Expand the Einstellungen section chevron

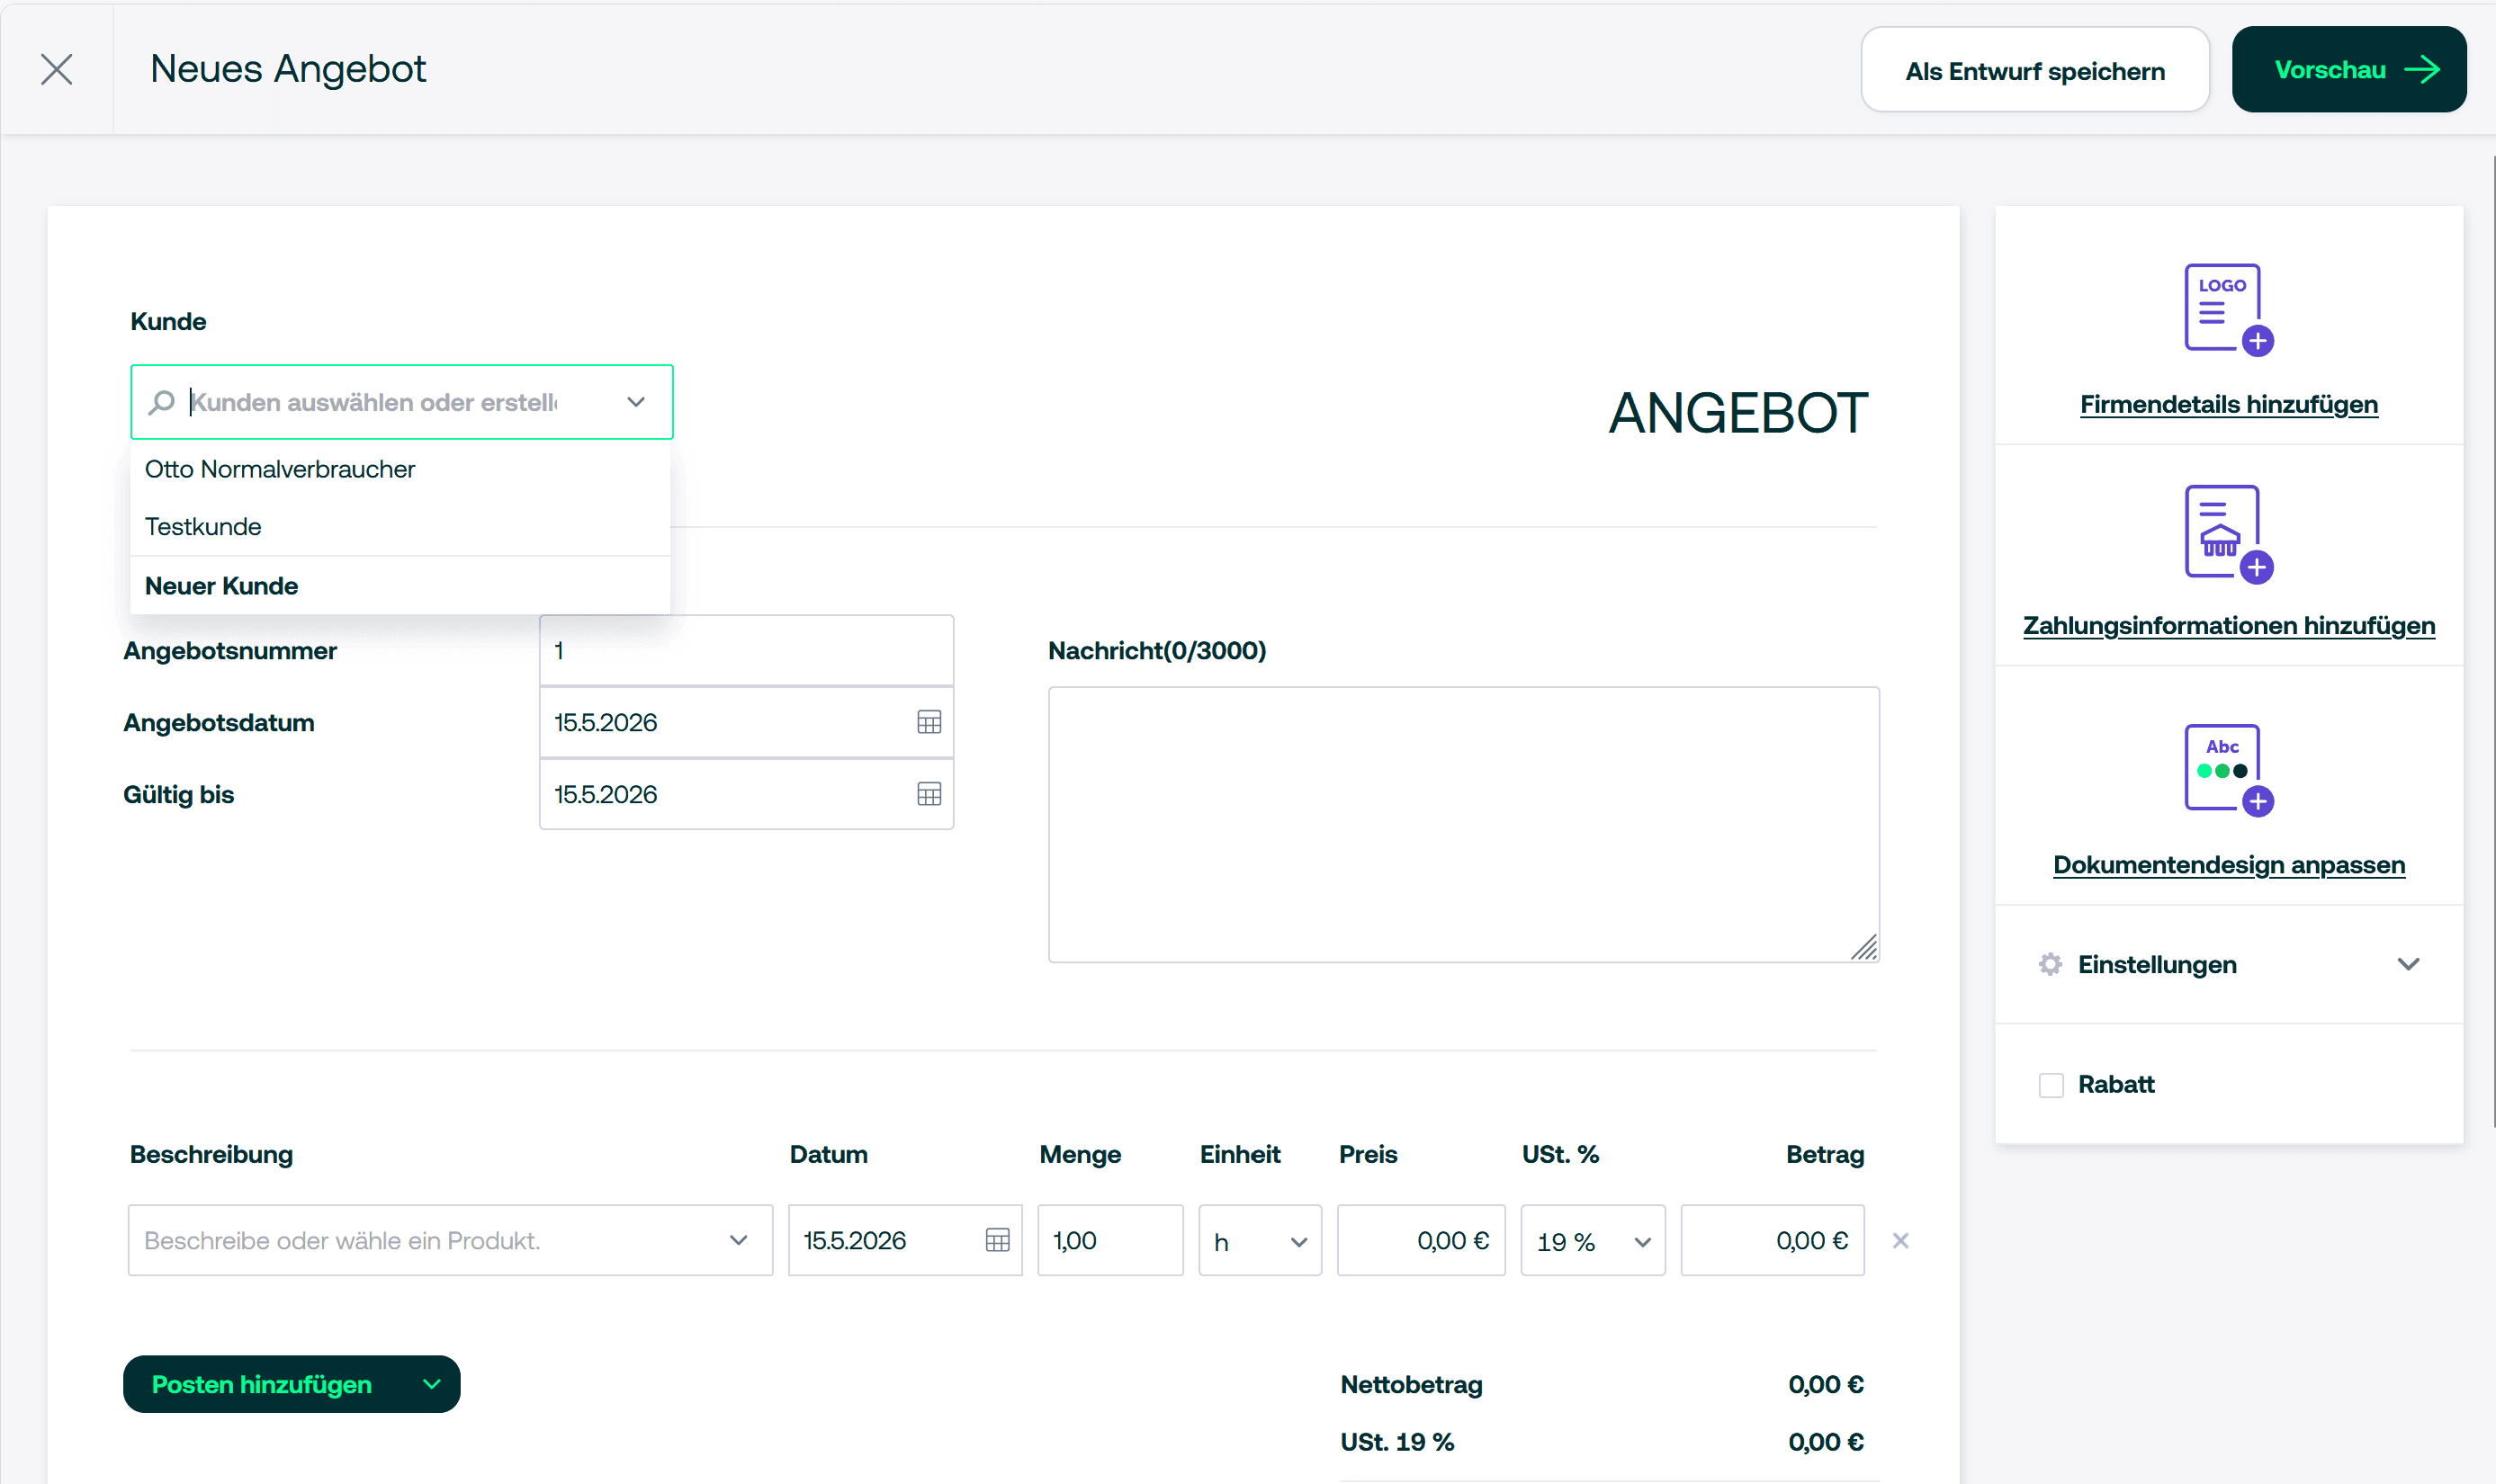[x=2408, y=964]
